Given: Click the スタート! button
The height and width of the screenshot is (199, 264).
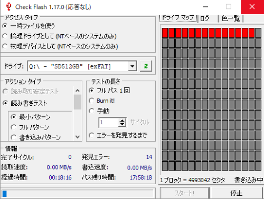Looking at the screenshot, I should click(x=184, y=193).
